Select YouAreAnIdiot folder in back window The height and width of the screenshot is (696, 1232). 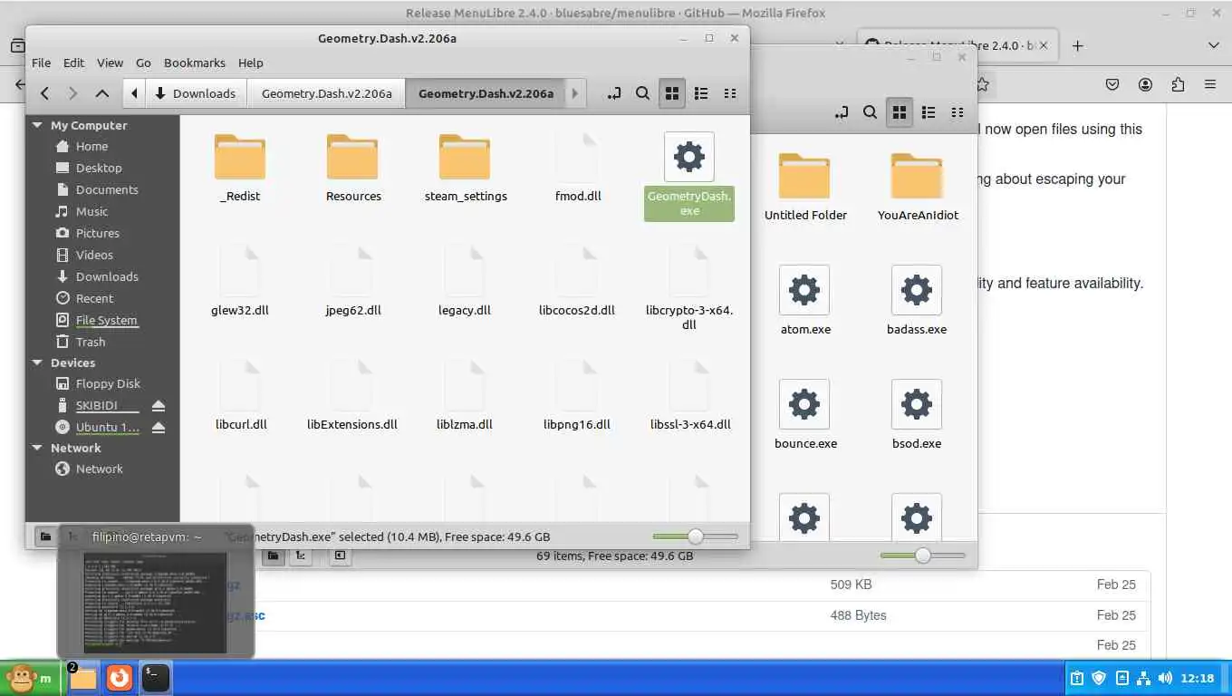917,187
